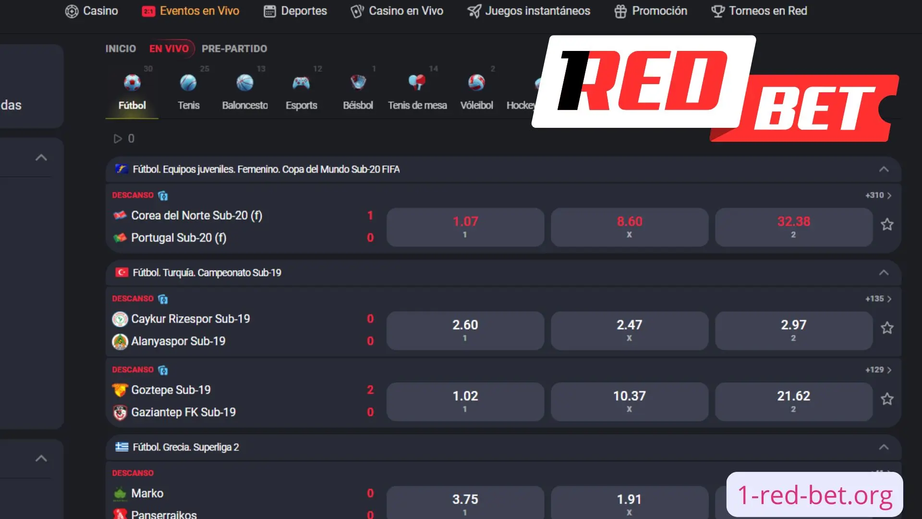Click the video stream filter icon
Viewport: 922px width, 519px height.
[118, 139]
